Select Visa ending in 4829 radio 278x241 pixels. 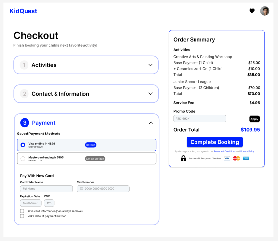coord(23,145)
